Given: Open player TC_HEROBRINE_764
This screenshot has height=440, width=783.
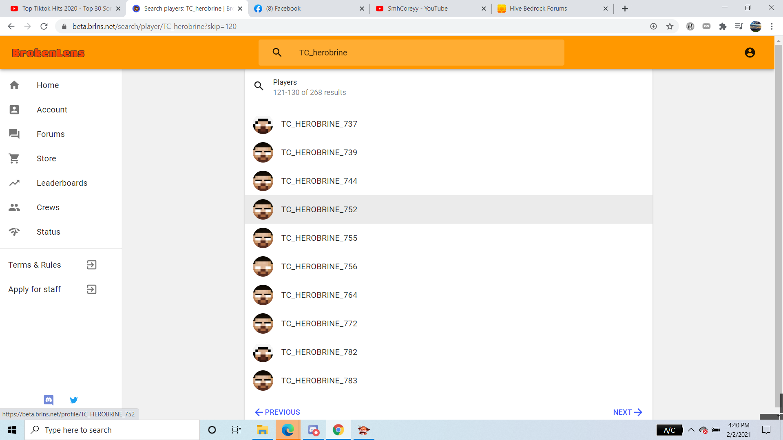Looking at the screenshot, I should click(449, 295).
